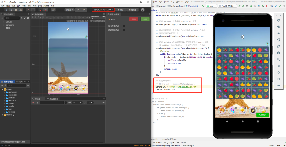Open the Rendering mode dropdown in scene editor
286x147 pixels.
tap(96, 17)
